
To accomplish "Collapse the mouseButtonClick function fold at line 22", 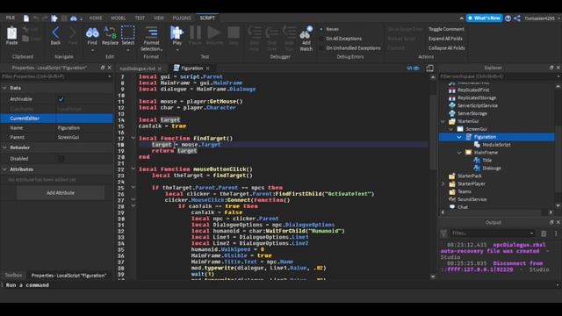I will tap(133, 169).
